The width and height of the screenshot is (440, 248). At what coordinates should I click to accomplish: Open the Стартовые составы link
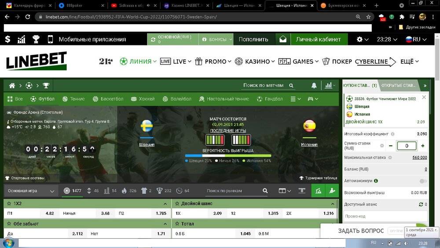click(25, 178)
